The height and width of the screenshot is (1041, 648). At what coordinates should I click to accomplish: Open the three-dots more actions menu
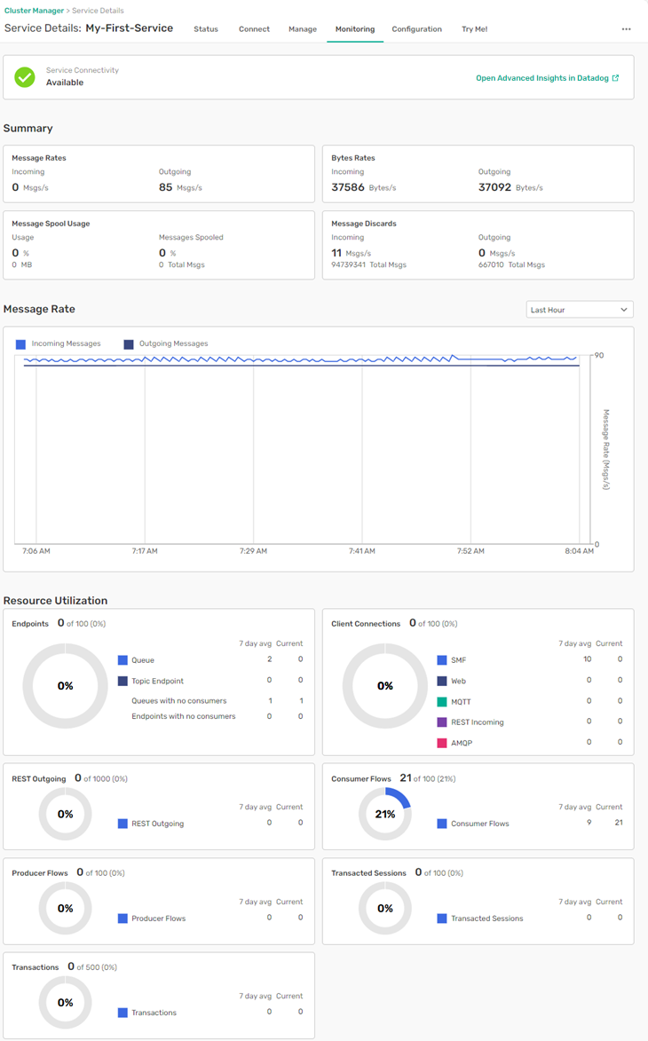tap(626, 29)
